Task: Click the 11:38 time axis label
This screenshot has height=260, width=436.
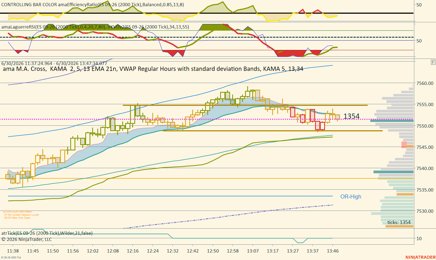Action: point(13,251)
